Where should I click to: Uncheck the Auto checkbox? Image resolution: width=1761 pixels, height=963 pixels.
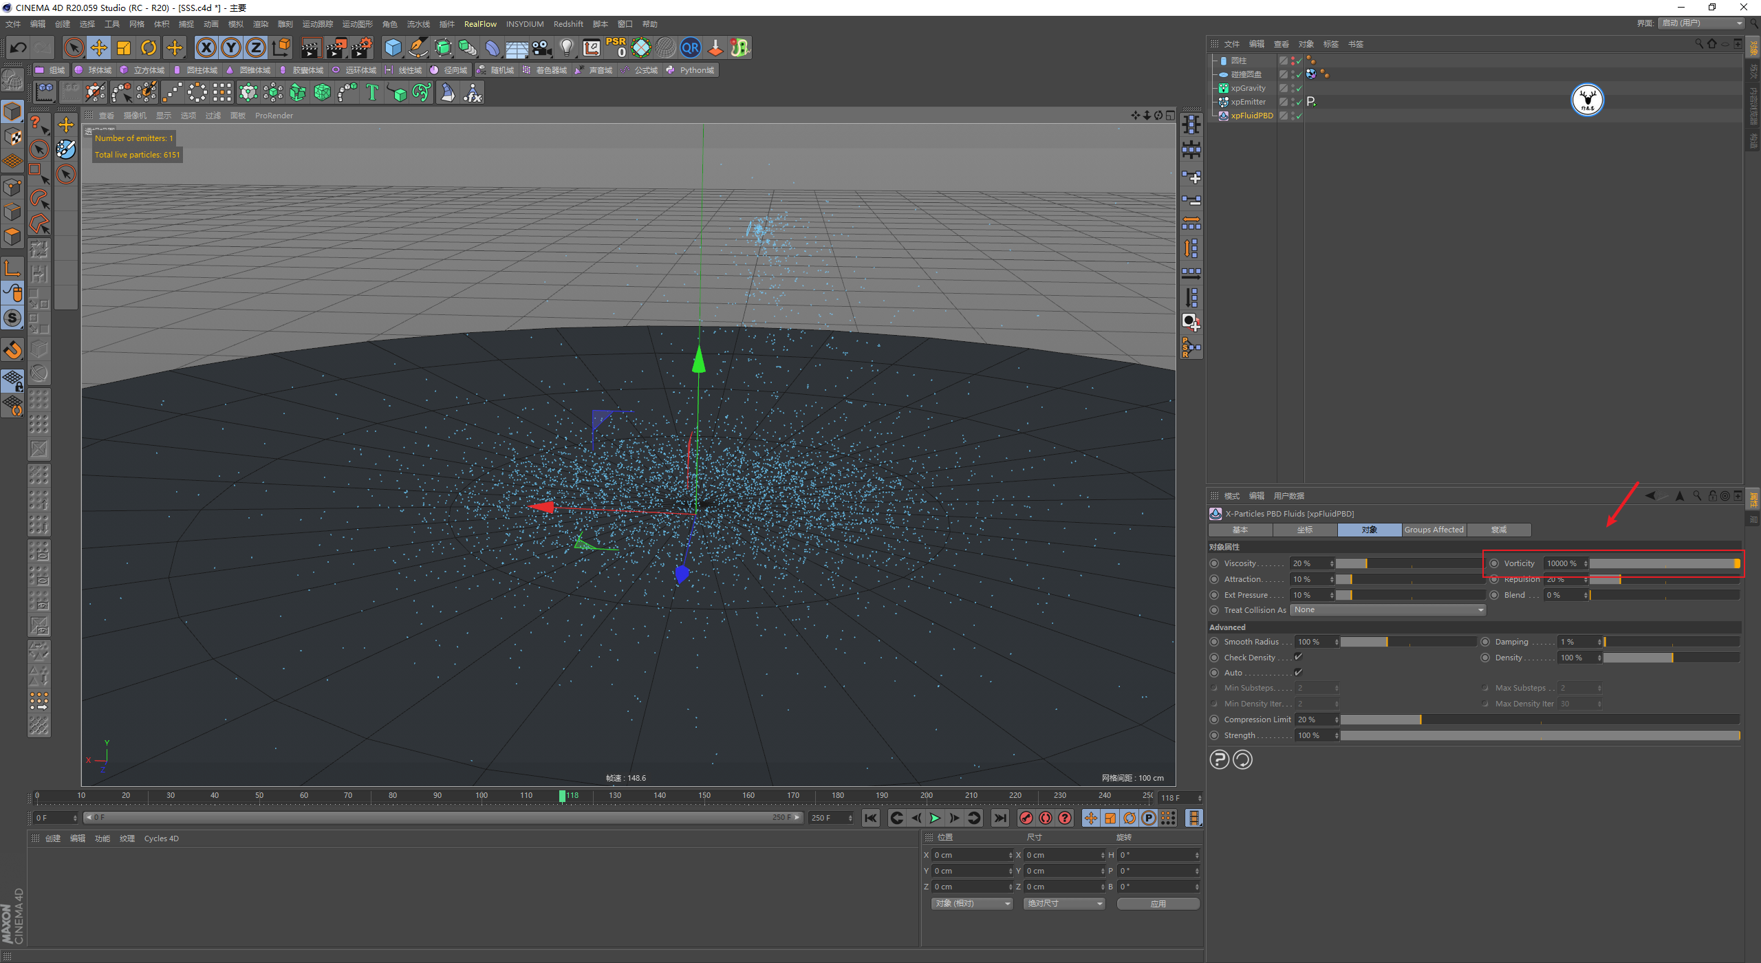tap(1298, 673)
